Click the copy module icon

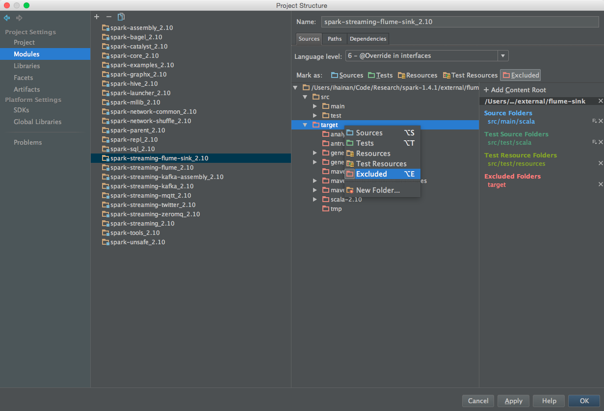tap(121, 17)
